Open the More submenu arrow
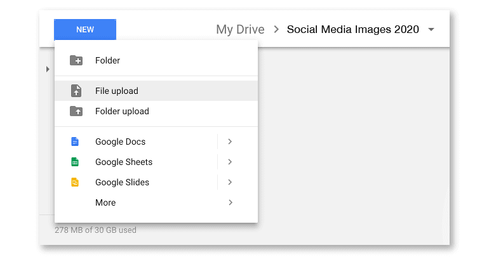489x257 pixels. coord(231,202)
